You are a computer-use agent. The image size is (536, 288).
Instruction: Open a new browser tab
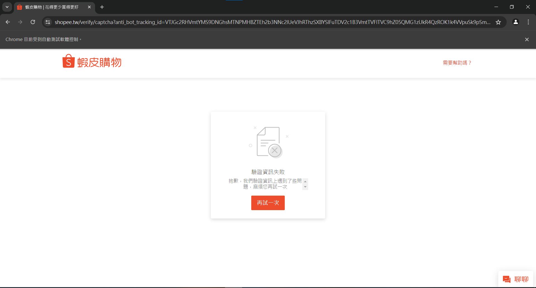[x=102, y=7]
